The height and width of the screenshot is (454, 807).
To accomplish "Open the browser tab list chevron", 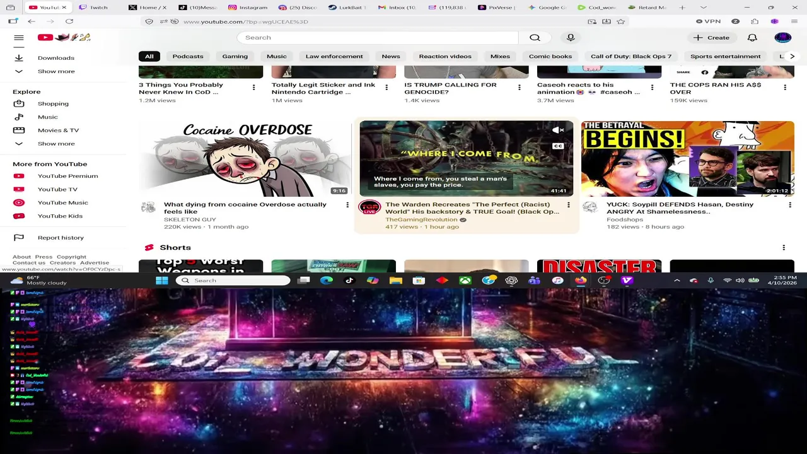I will click(704, 8).
